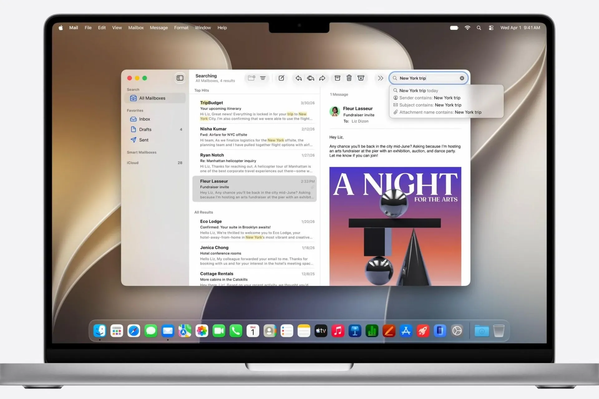Open Spotlight search in menu bar
Image resolution: width=599 pixels, height=399 pixels.
(x=479, y=28)
